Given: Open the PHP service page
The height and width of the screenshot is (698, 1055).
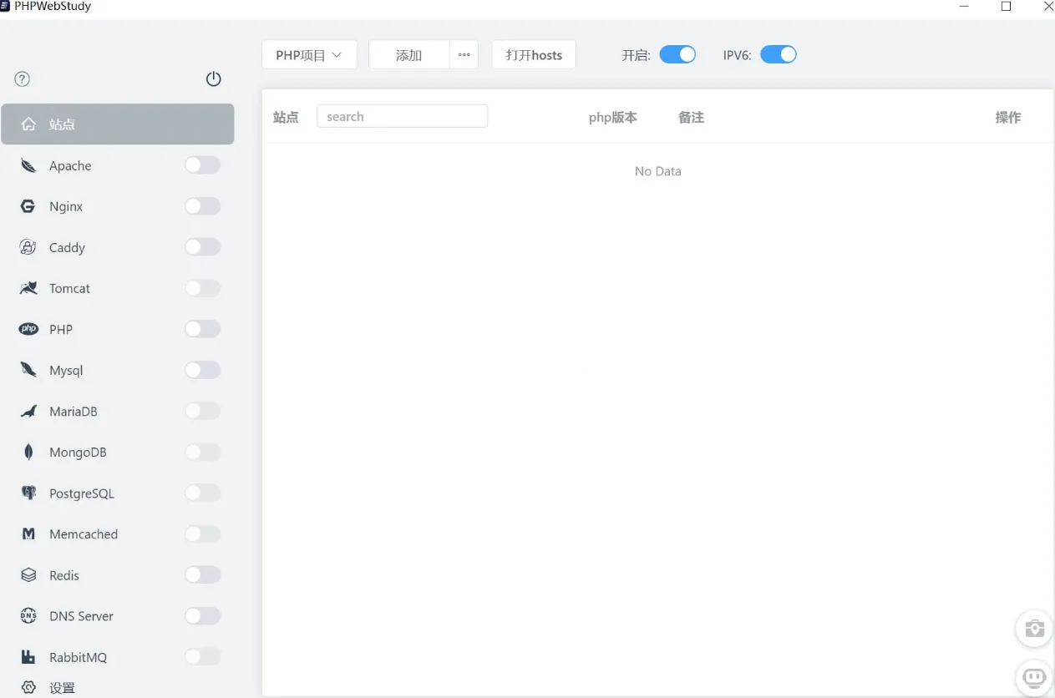Looking at the screenshot, I should point(59,329).
